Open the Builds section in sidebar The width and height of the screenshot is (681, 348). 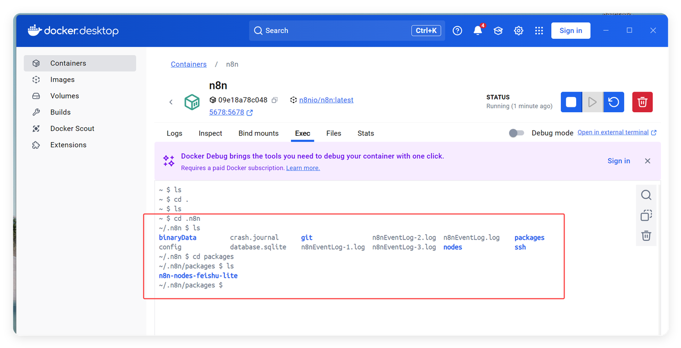click(x=80, y=112)
